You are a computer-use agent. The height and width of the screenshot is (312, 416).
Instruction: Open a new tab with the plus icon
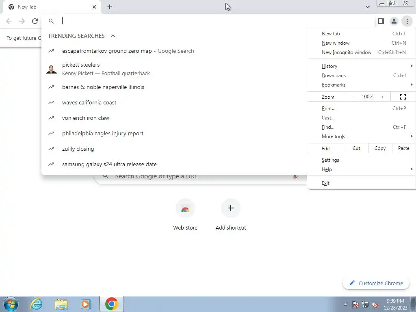pos(110,7)
